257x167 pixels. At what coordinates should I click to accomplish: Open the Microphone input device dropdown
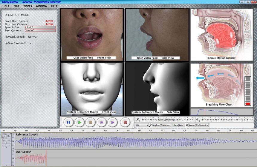(x=162, y=125)
